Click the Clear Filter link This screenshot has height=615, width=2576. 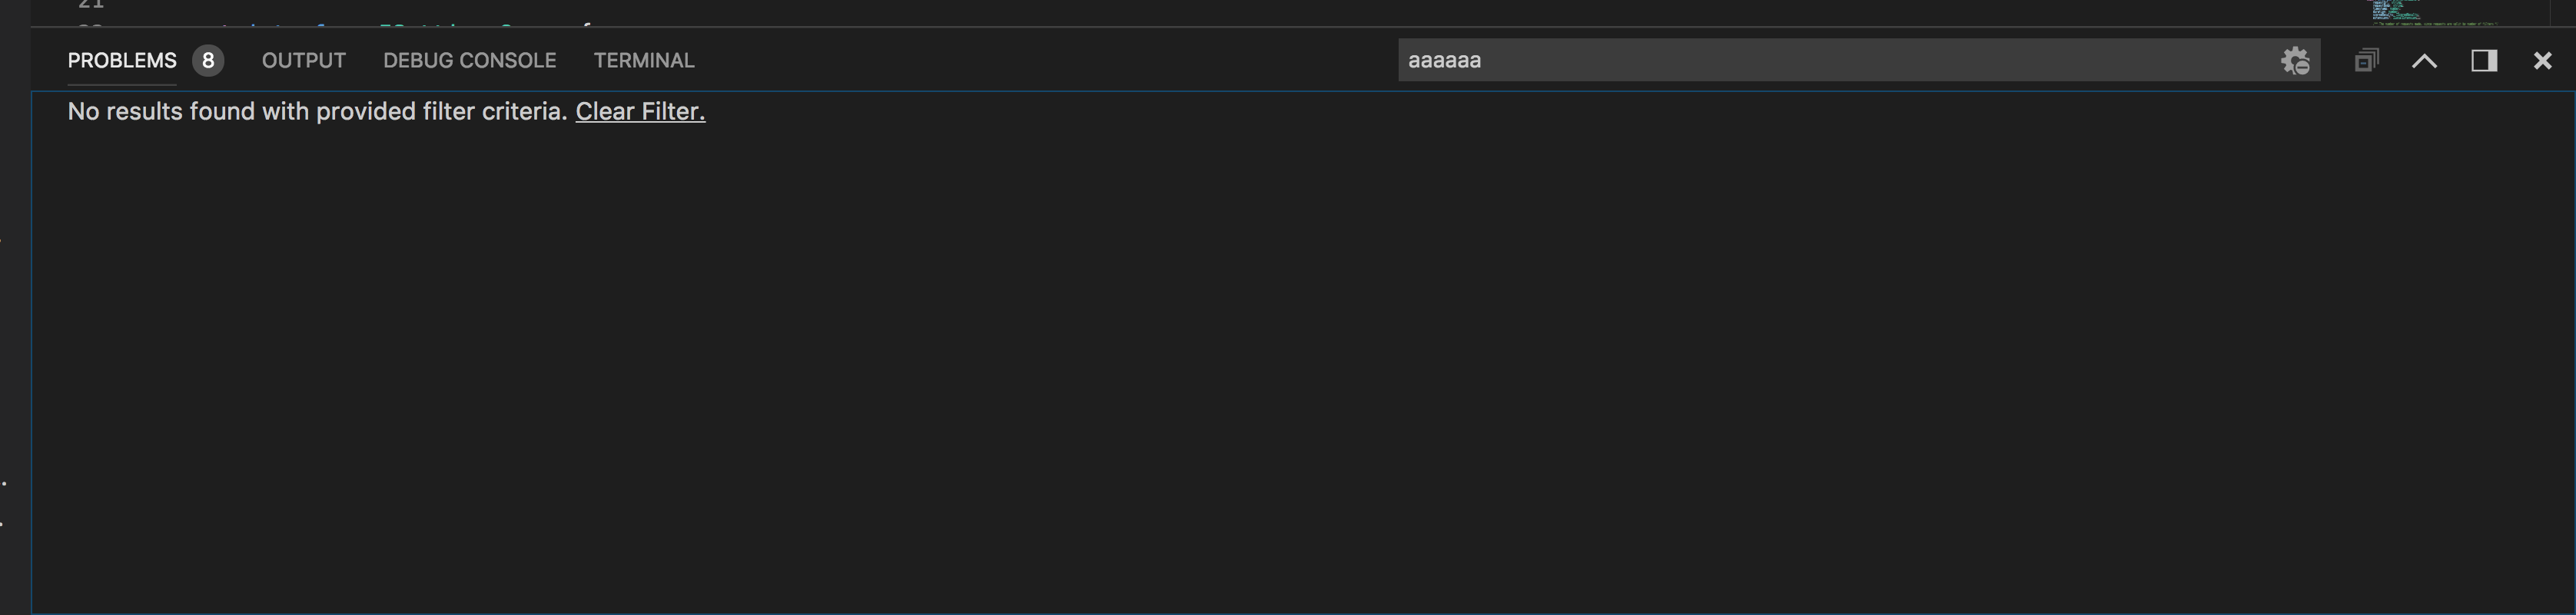(x=640, y=112)
